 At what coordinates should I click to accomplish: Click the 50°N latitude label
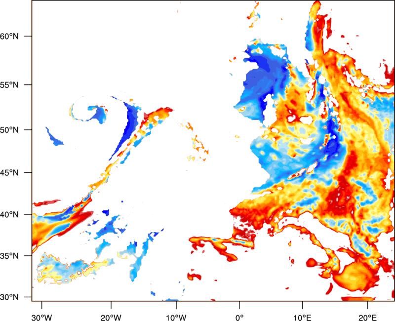(x=9, y=130)
